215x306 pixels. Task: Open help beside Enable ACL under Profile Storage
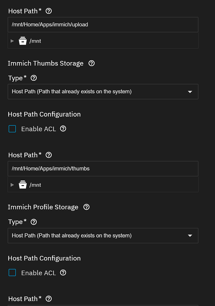[x=63, y=273]
